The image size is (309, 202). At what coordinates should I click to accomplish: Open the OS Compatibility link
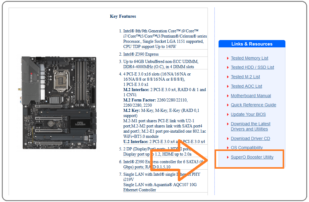247,148
